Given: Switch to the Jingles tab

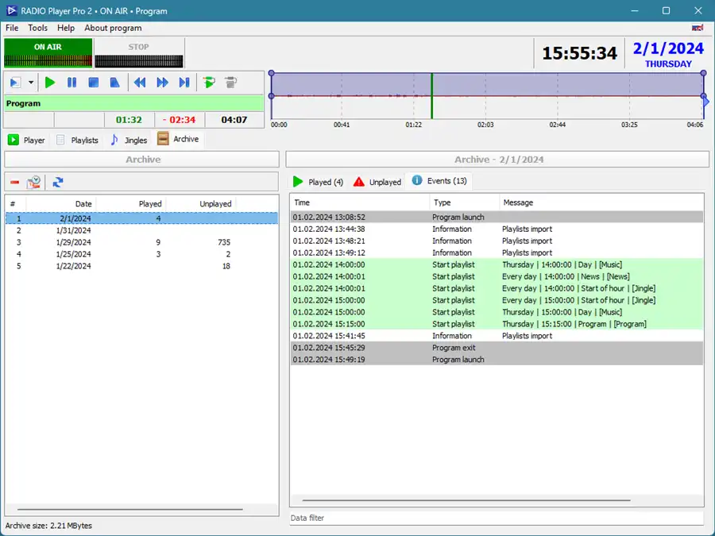Looking at the screenshot, I should (129, 140).
